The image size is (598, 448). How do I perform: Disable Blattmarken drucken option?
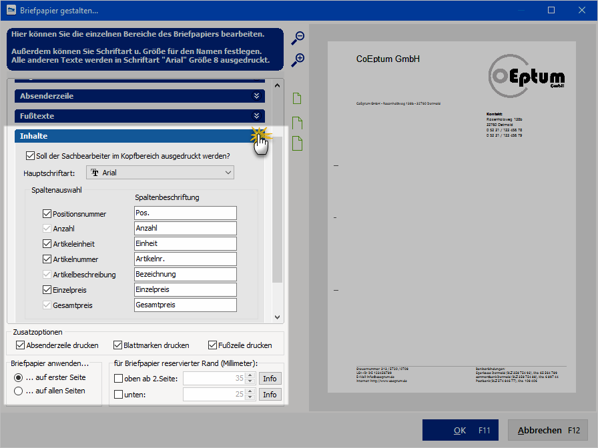pyautogui.click(x=117, y=345)
